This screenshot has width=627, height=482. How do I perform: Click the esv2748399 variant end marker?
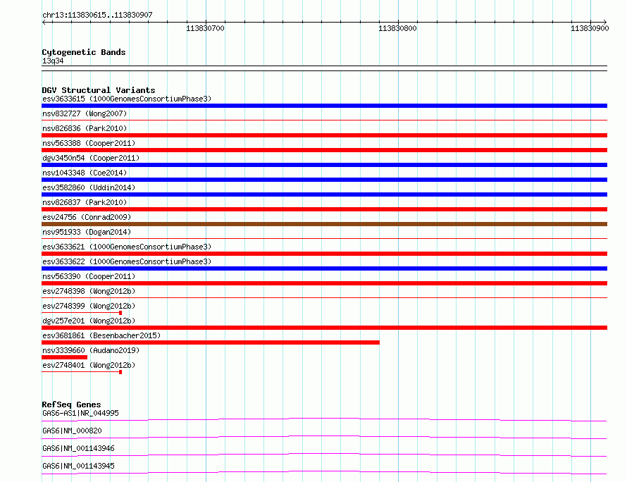120,313
